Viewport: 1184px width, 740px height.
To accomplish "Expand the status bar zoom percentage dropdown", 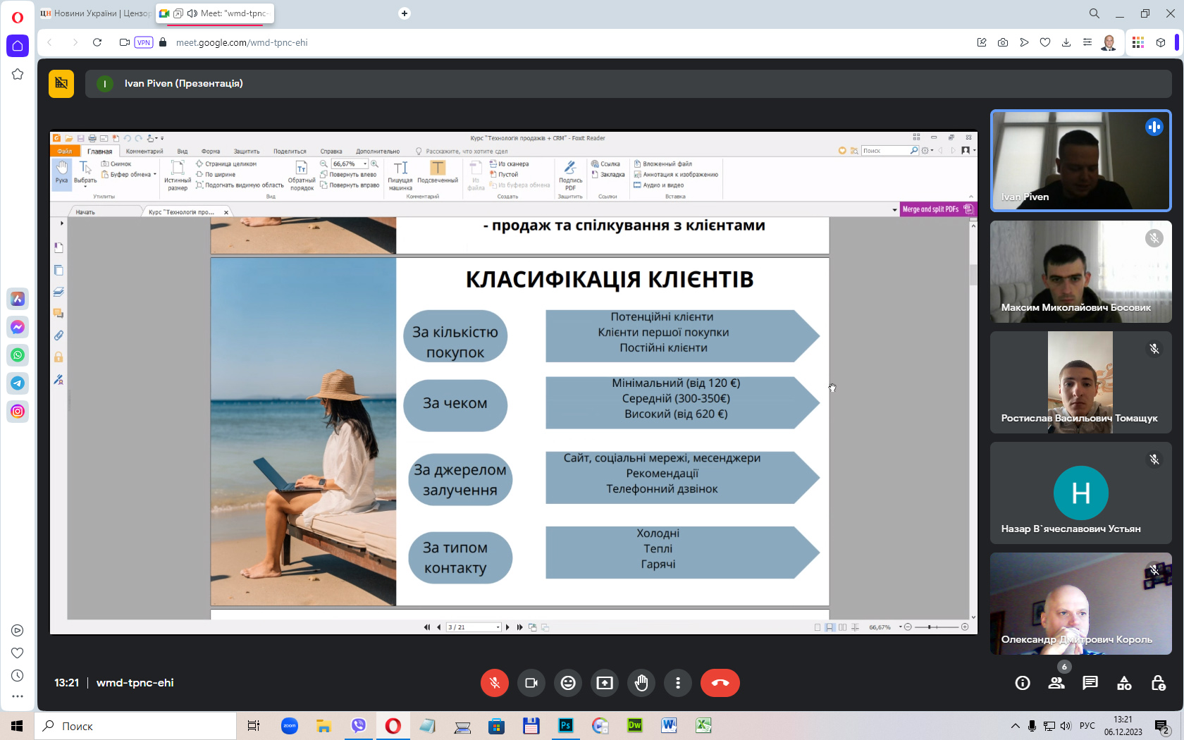I will tap(901, 627).
